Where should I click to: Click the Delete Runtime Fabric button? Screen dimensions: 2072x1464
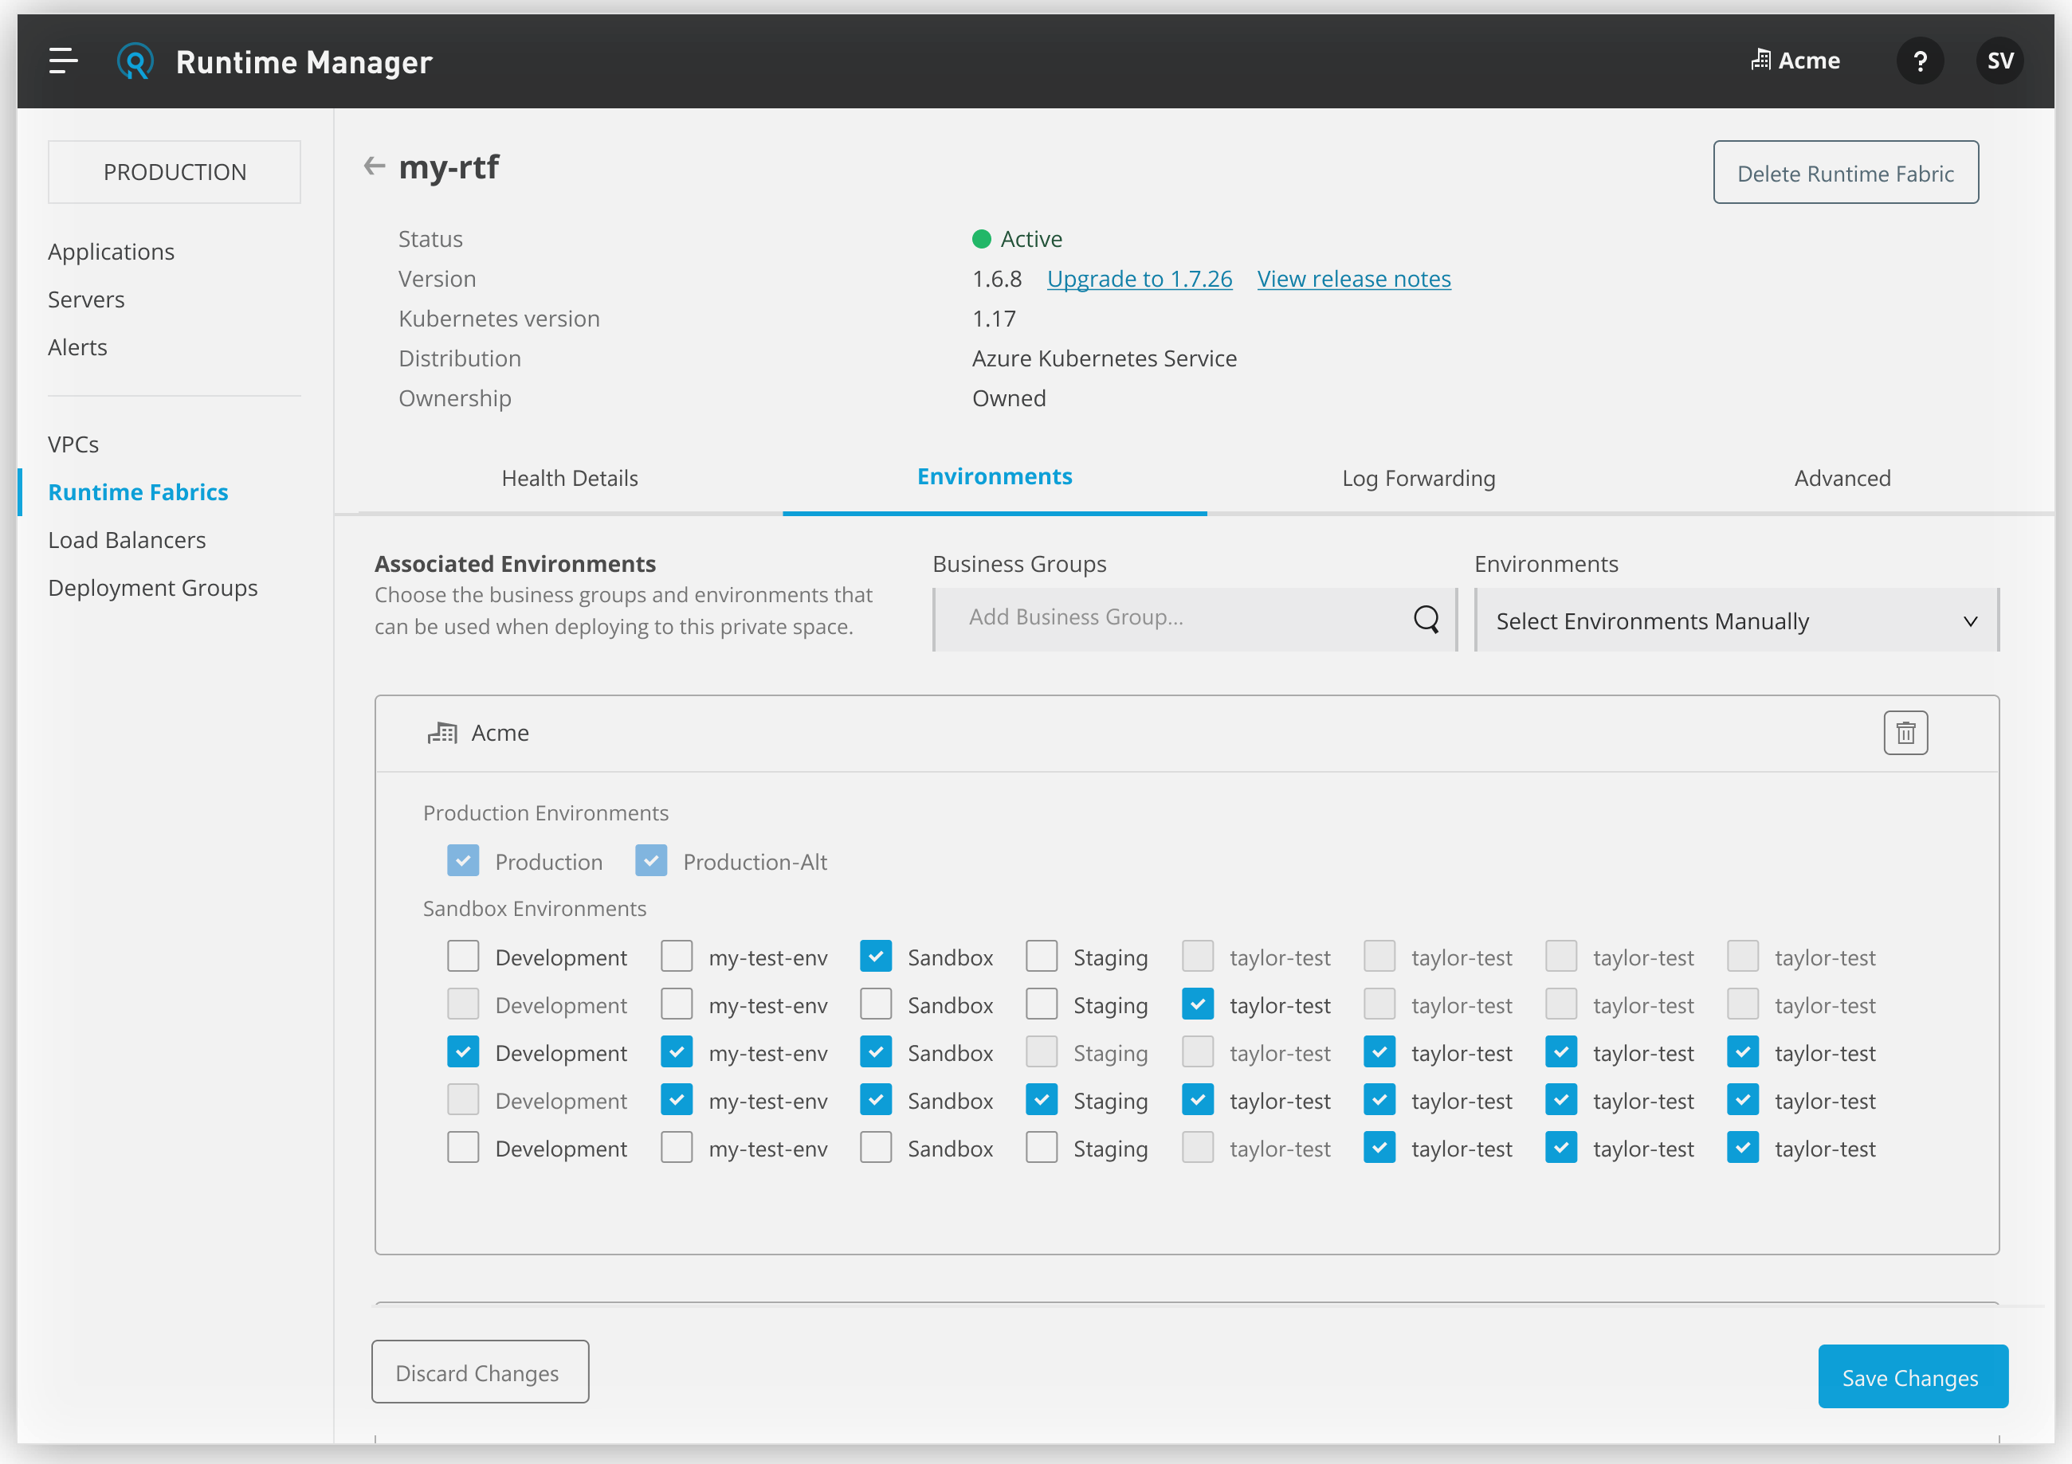[1846, 173]
